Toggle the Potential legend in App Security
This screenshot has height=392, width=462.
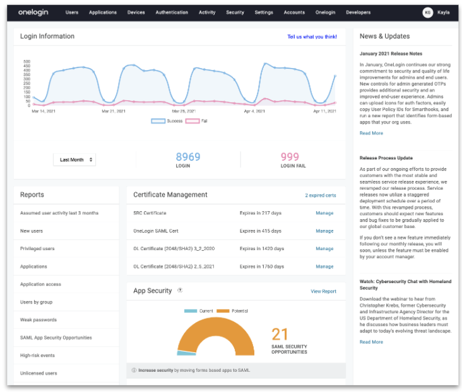232,311
